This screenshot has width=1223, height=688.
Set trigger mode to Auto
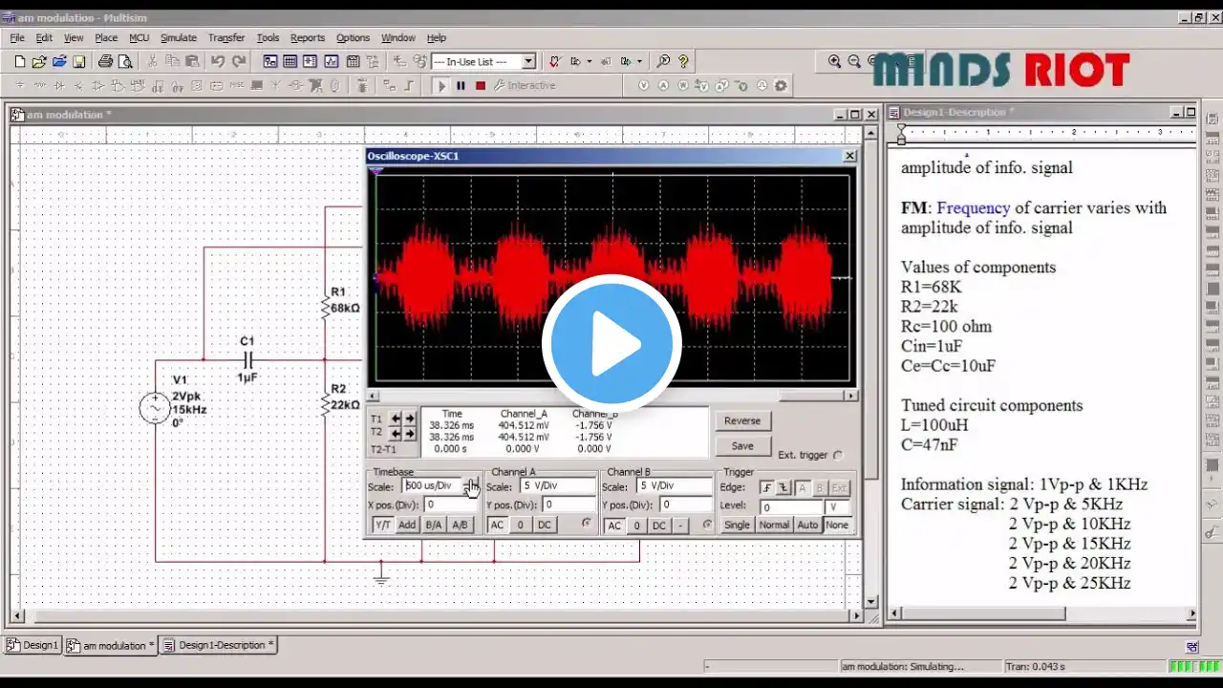coord(807,525)
